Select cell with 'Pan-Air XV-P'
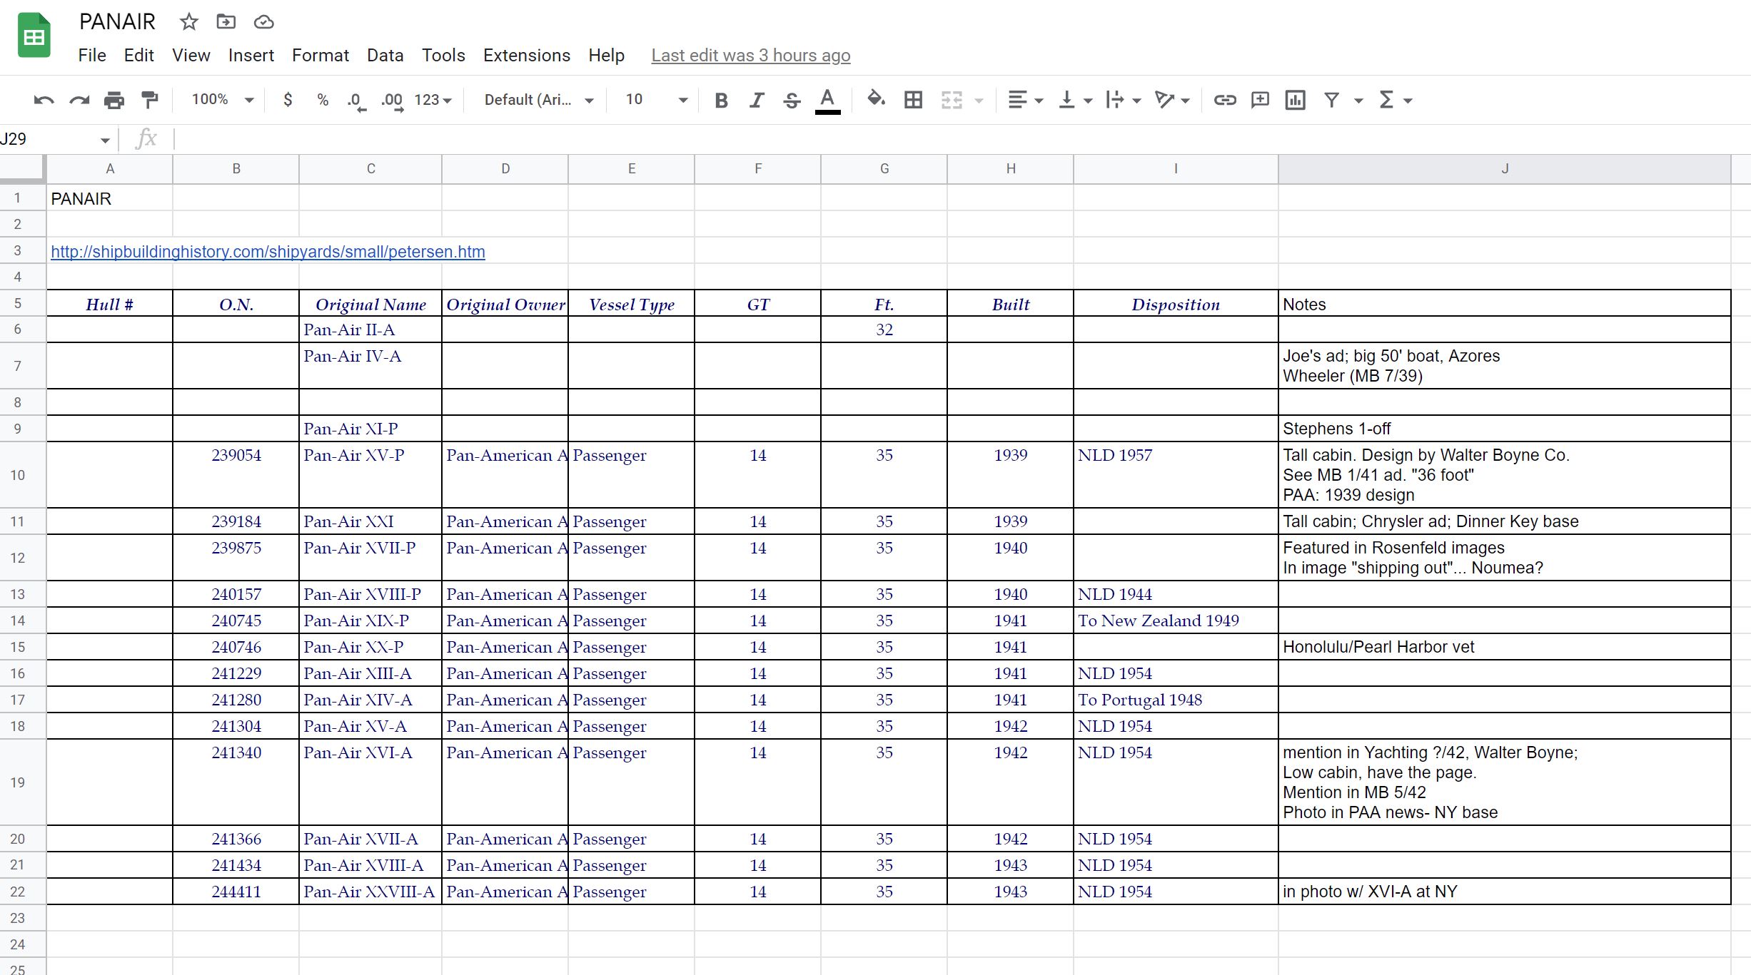Viewport: 1751px width, 975px height. (370, 475)
